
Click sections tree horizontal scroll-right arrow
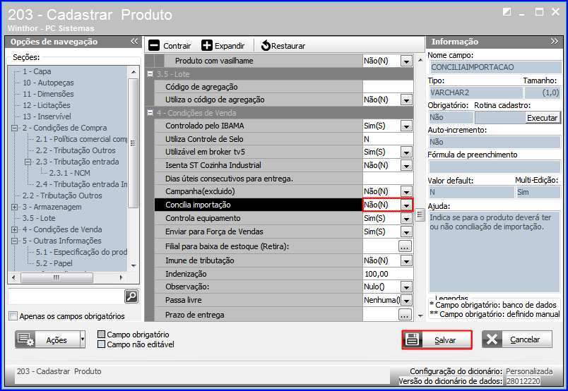(121, 277)
